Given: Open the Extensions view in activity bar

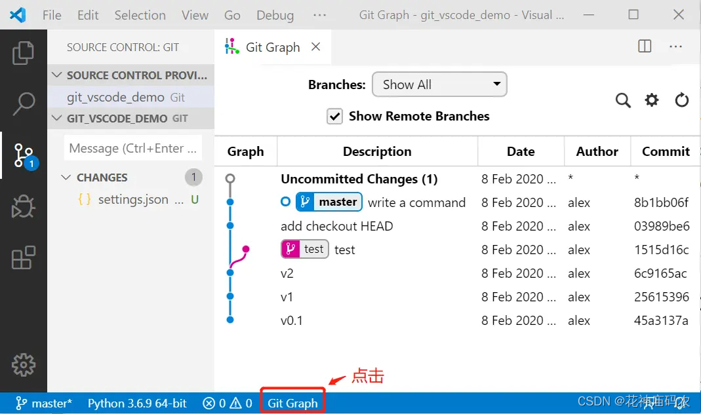Looking at the screenshot, I should (23, 257).
